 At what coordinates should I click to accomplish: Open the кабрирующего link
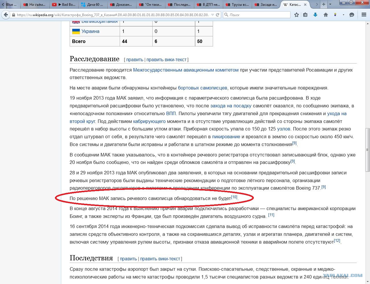point(149,121)
